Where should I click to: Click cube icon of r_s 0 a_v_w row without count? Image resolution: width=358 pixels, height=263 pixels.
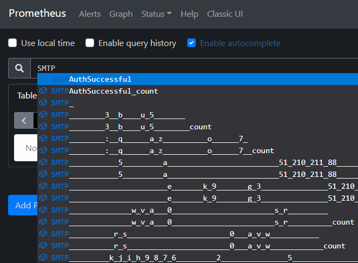click(x=43, y=234)
